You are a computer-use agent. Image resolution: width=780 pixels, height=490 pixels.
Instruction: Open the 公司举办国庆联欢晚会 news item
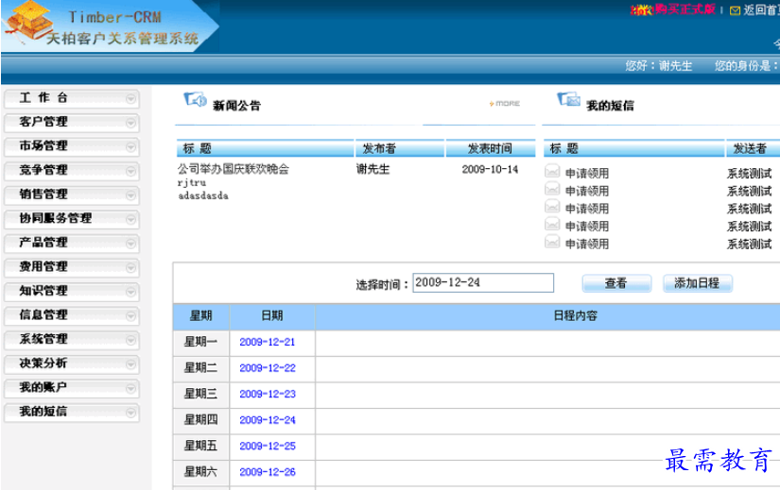233,169
